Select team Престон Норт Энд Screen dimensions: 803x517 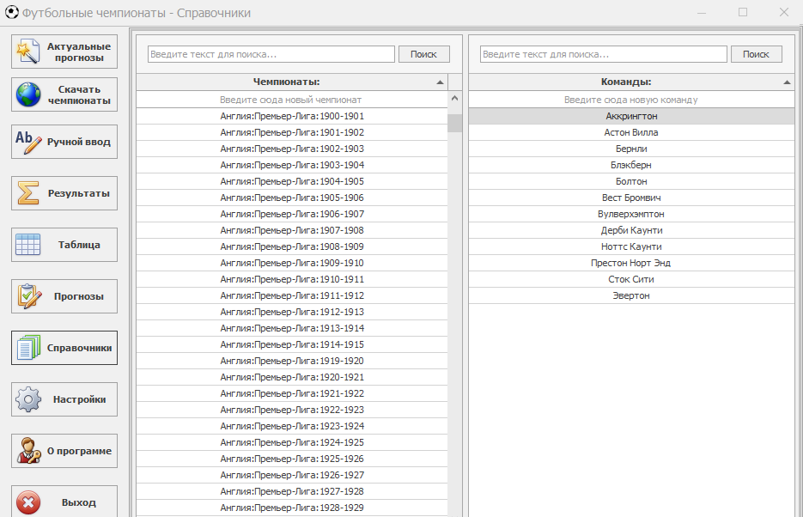(631, 263)
